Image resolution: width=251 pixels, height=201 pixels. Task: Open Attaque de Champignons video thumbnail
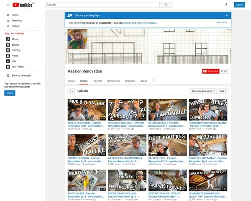(127, 145)
